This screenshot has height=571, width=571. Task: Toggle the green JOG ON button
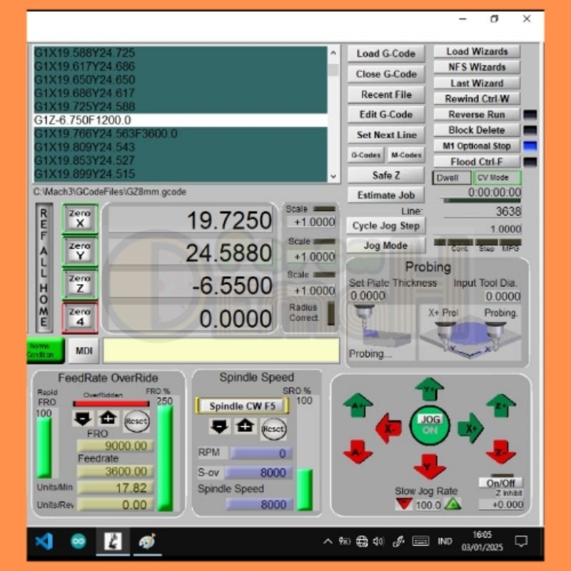[x=430, y=425]
